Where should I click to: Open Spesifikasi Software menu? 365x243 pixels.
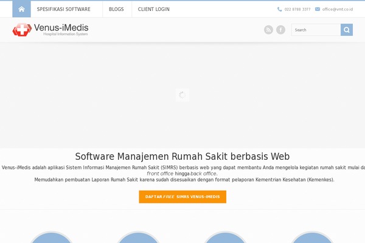click(63, 9)
